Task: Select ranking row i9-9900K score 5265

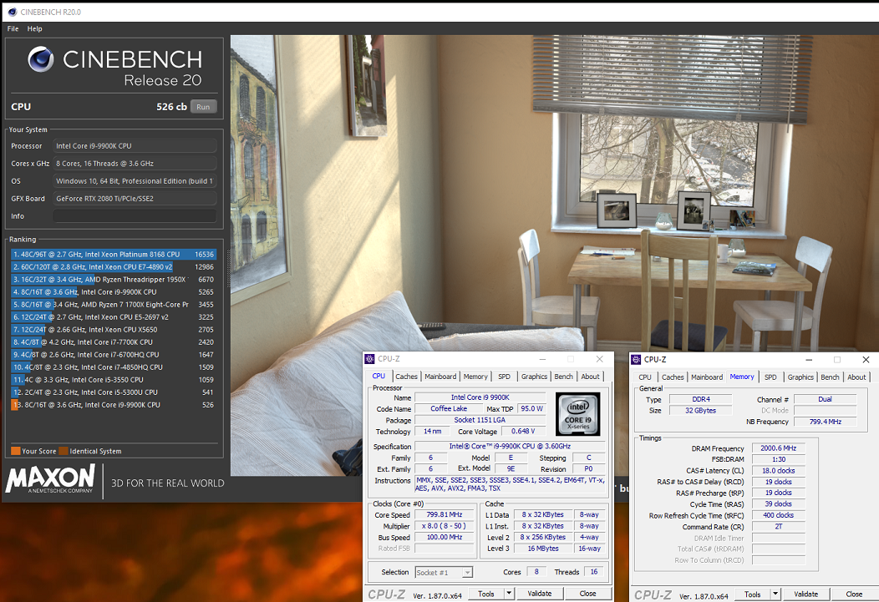Action: coord(114,291)
